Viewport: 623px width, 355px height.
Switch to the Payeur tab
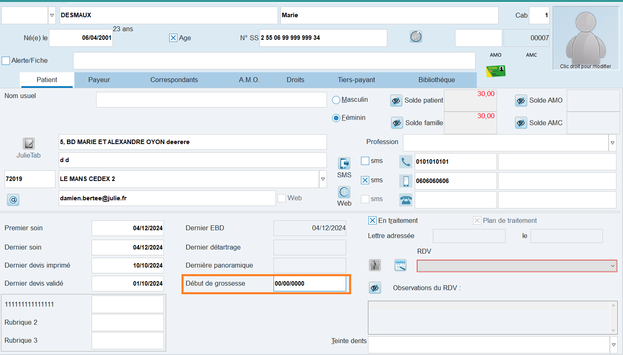coord(99,80)
